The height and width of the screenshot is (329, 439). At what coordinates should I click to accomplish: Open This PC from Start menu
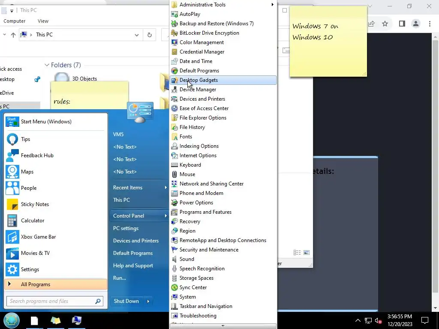tap(121, 200)
